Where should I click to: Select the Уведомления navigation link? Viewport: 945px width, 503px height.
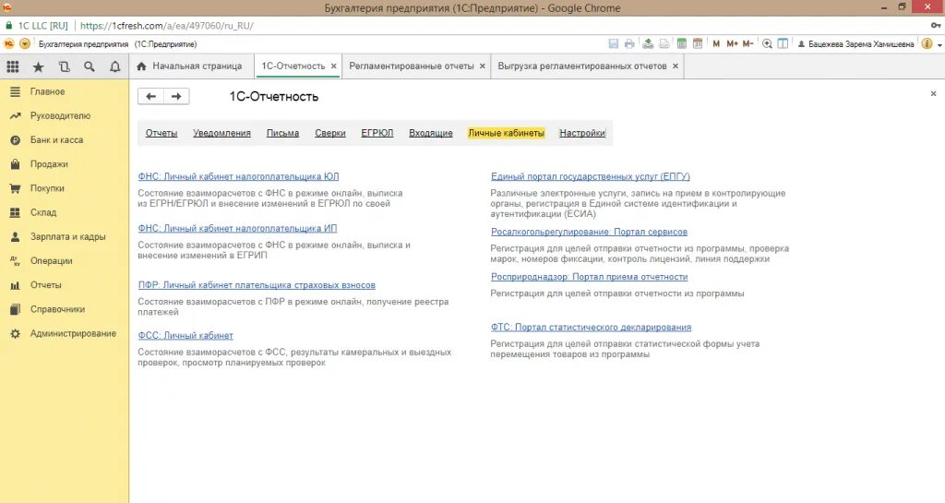pyautogui.click(x=221, y=133)
